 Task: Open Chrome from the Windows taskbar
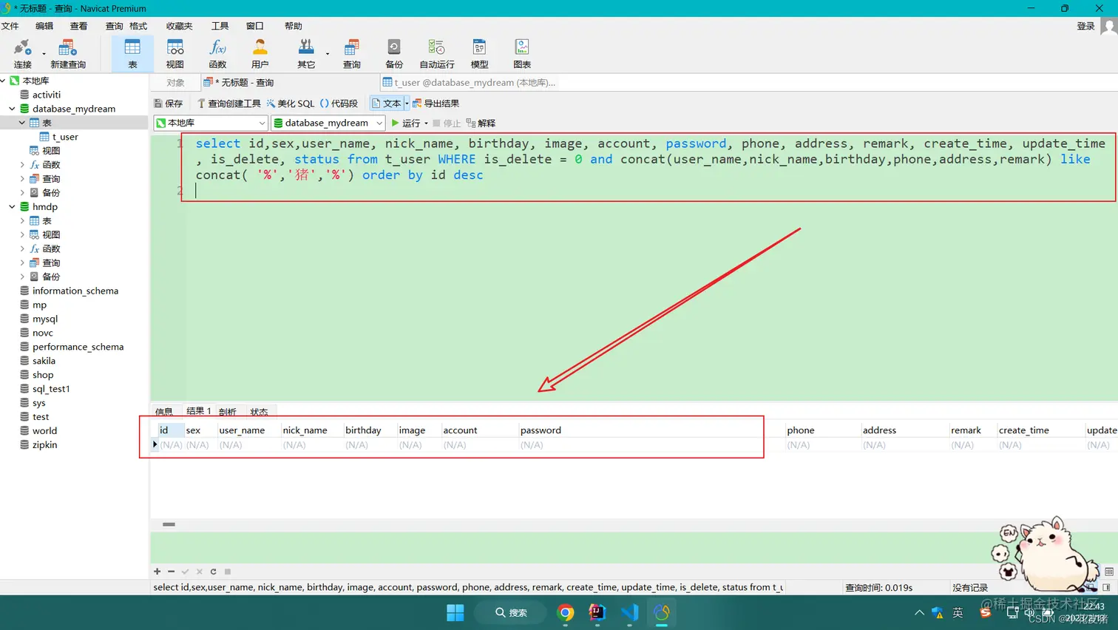point(566,613)
